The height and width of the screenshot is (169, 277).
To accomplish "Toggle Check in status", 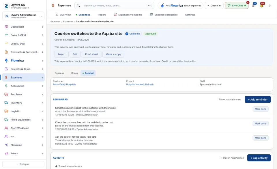I will click(x=214, y=6).
